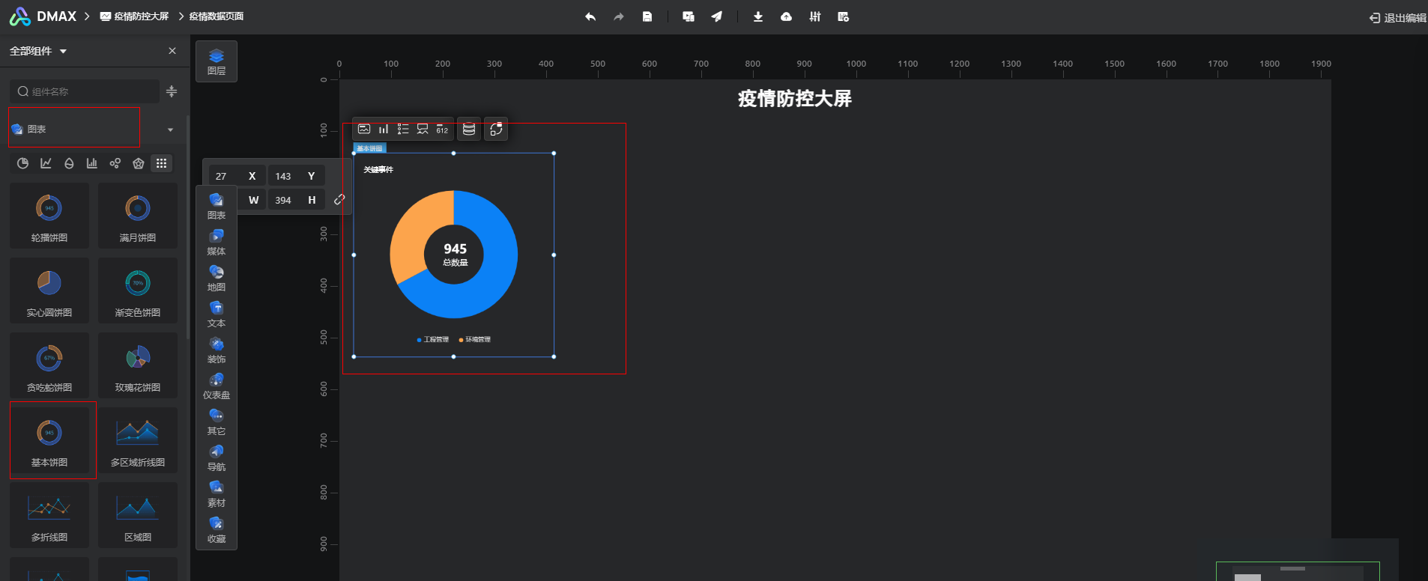Click 退出编辑 to exit editing

[1398, 18]
